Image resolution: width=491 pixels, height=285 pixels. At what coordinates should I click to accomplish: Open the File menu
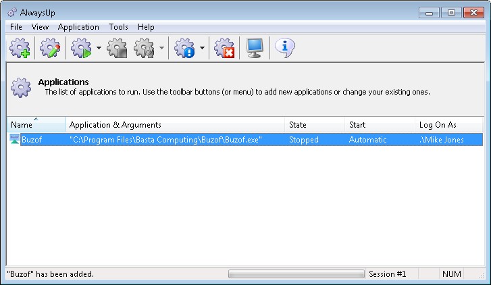pos(16,27)
